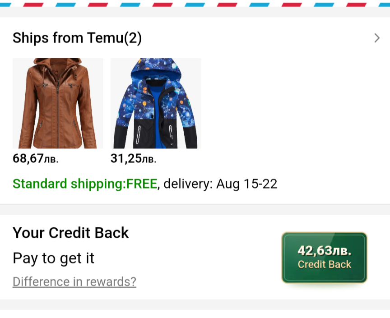Tap the 42,63лв. amount on green badge

pyautogui.click(x=324, y=251)
